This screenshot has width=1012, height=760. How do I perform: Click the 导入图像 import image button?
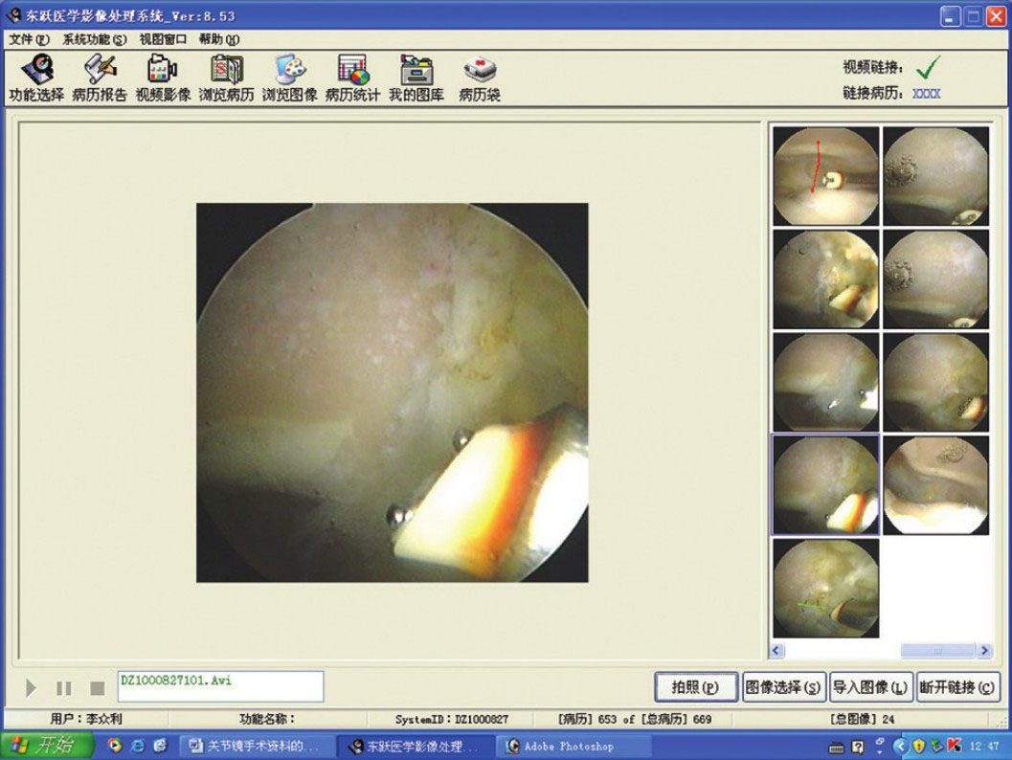click(870, 687)
